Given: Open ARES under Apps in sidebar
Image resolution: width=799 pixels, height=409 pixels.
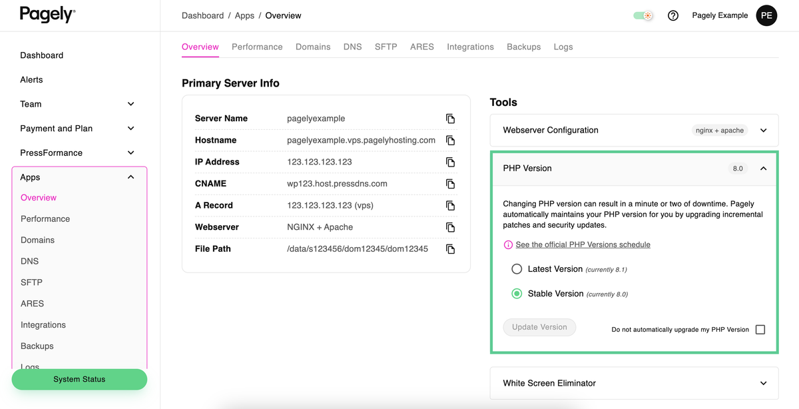Looking at the screenshot, I should [x=32, y=304].
